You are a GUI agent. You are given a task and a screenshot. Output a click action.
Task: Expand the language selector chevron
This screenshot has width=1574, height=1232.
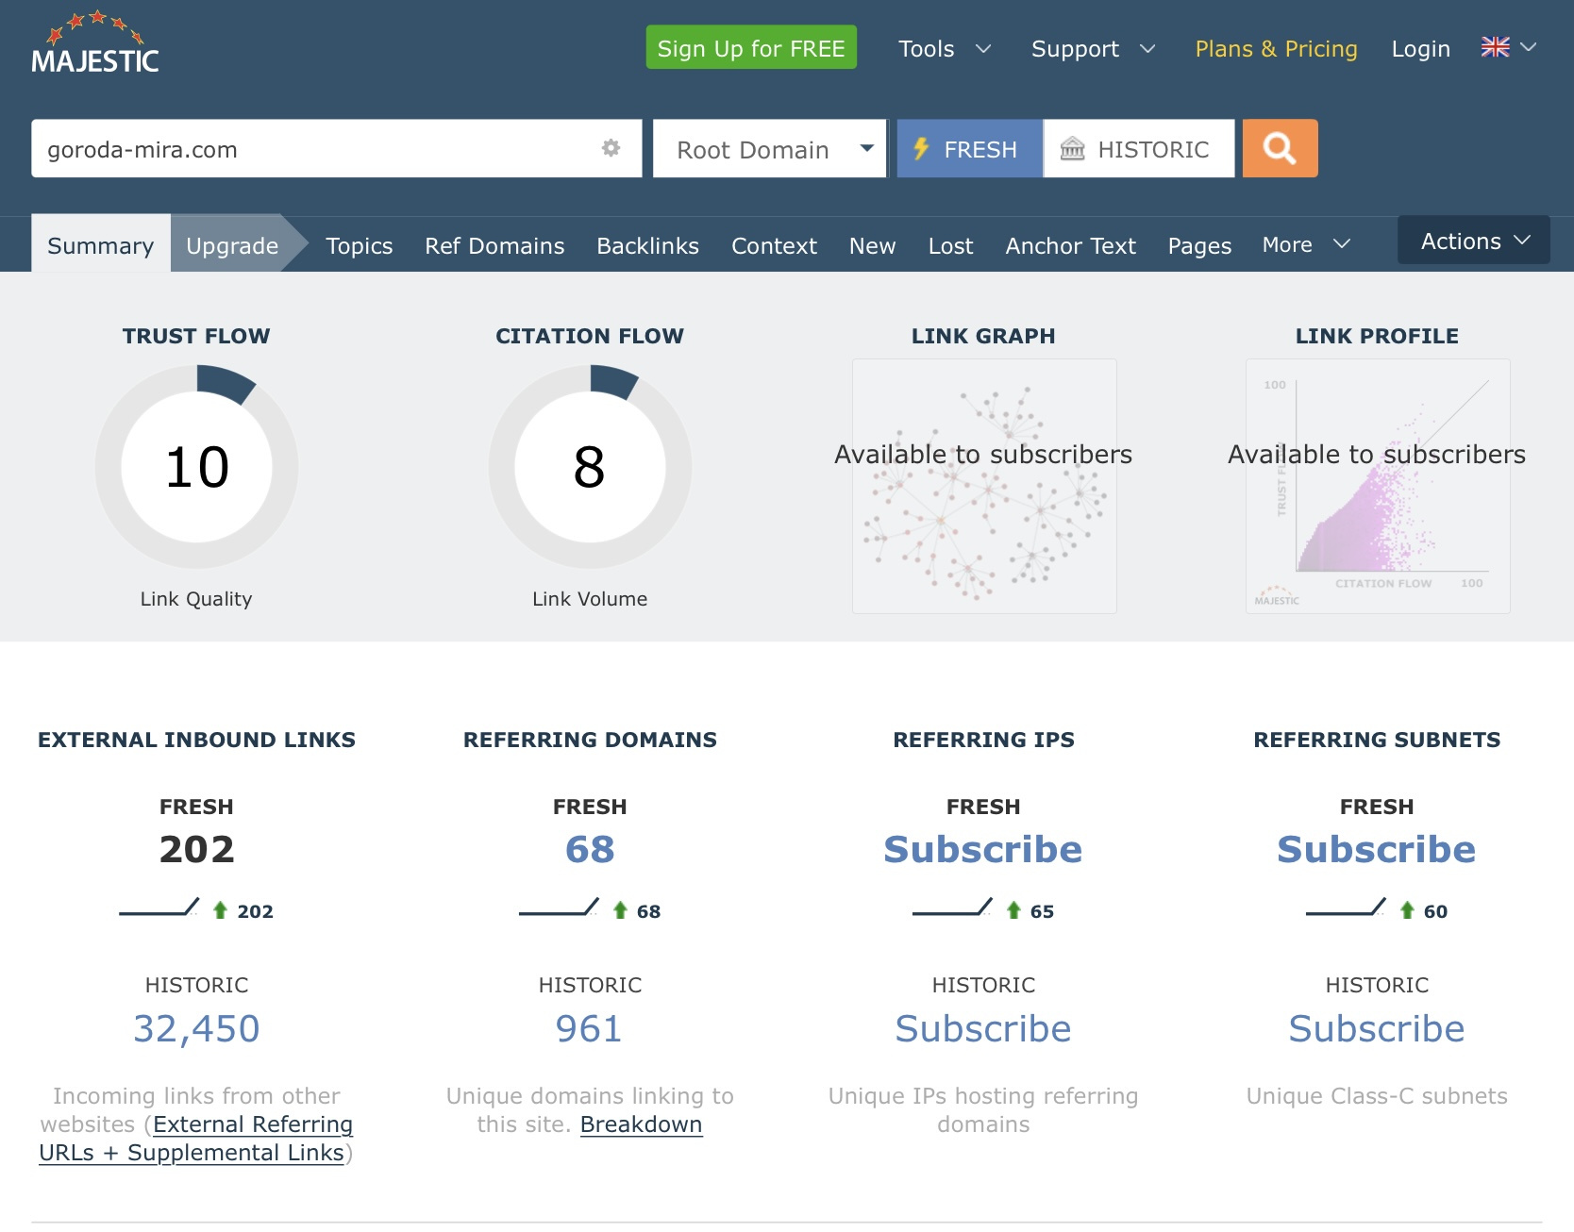(1529, 47)
